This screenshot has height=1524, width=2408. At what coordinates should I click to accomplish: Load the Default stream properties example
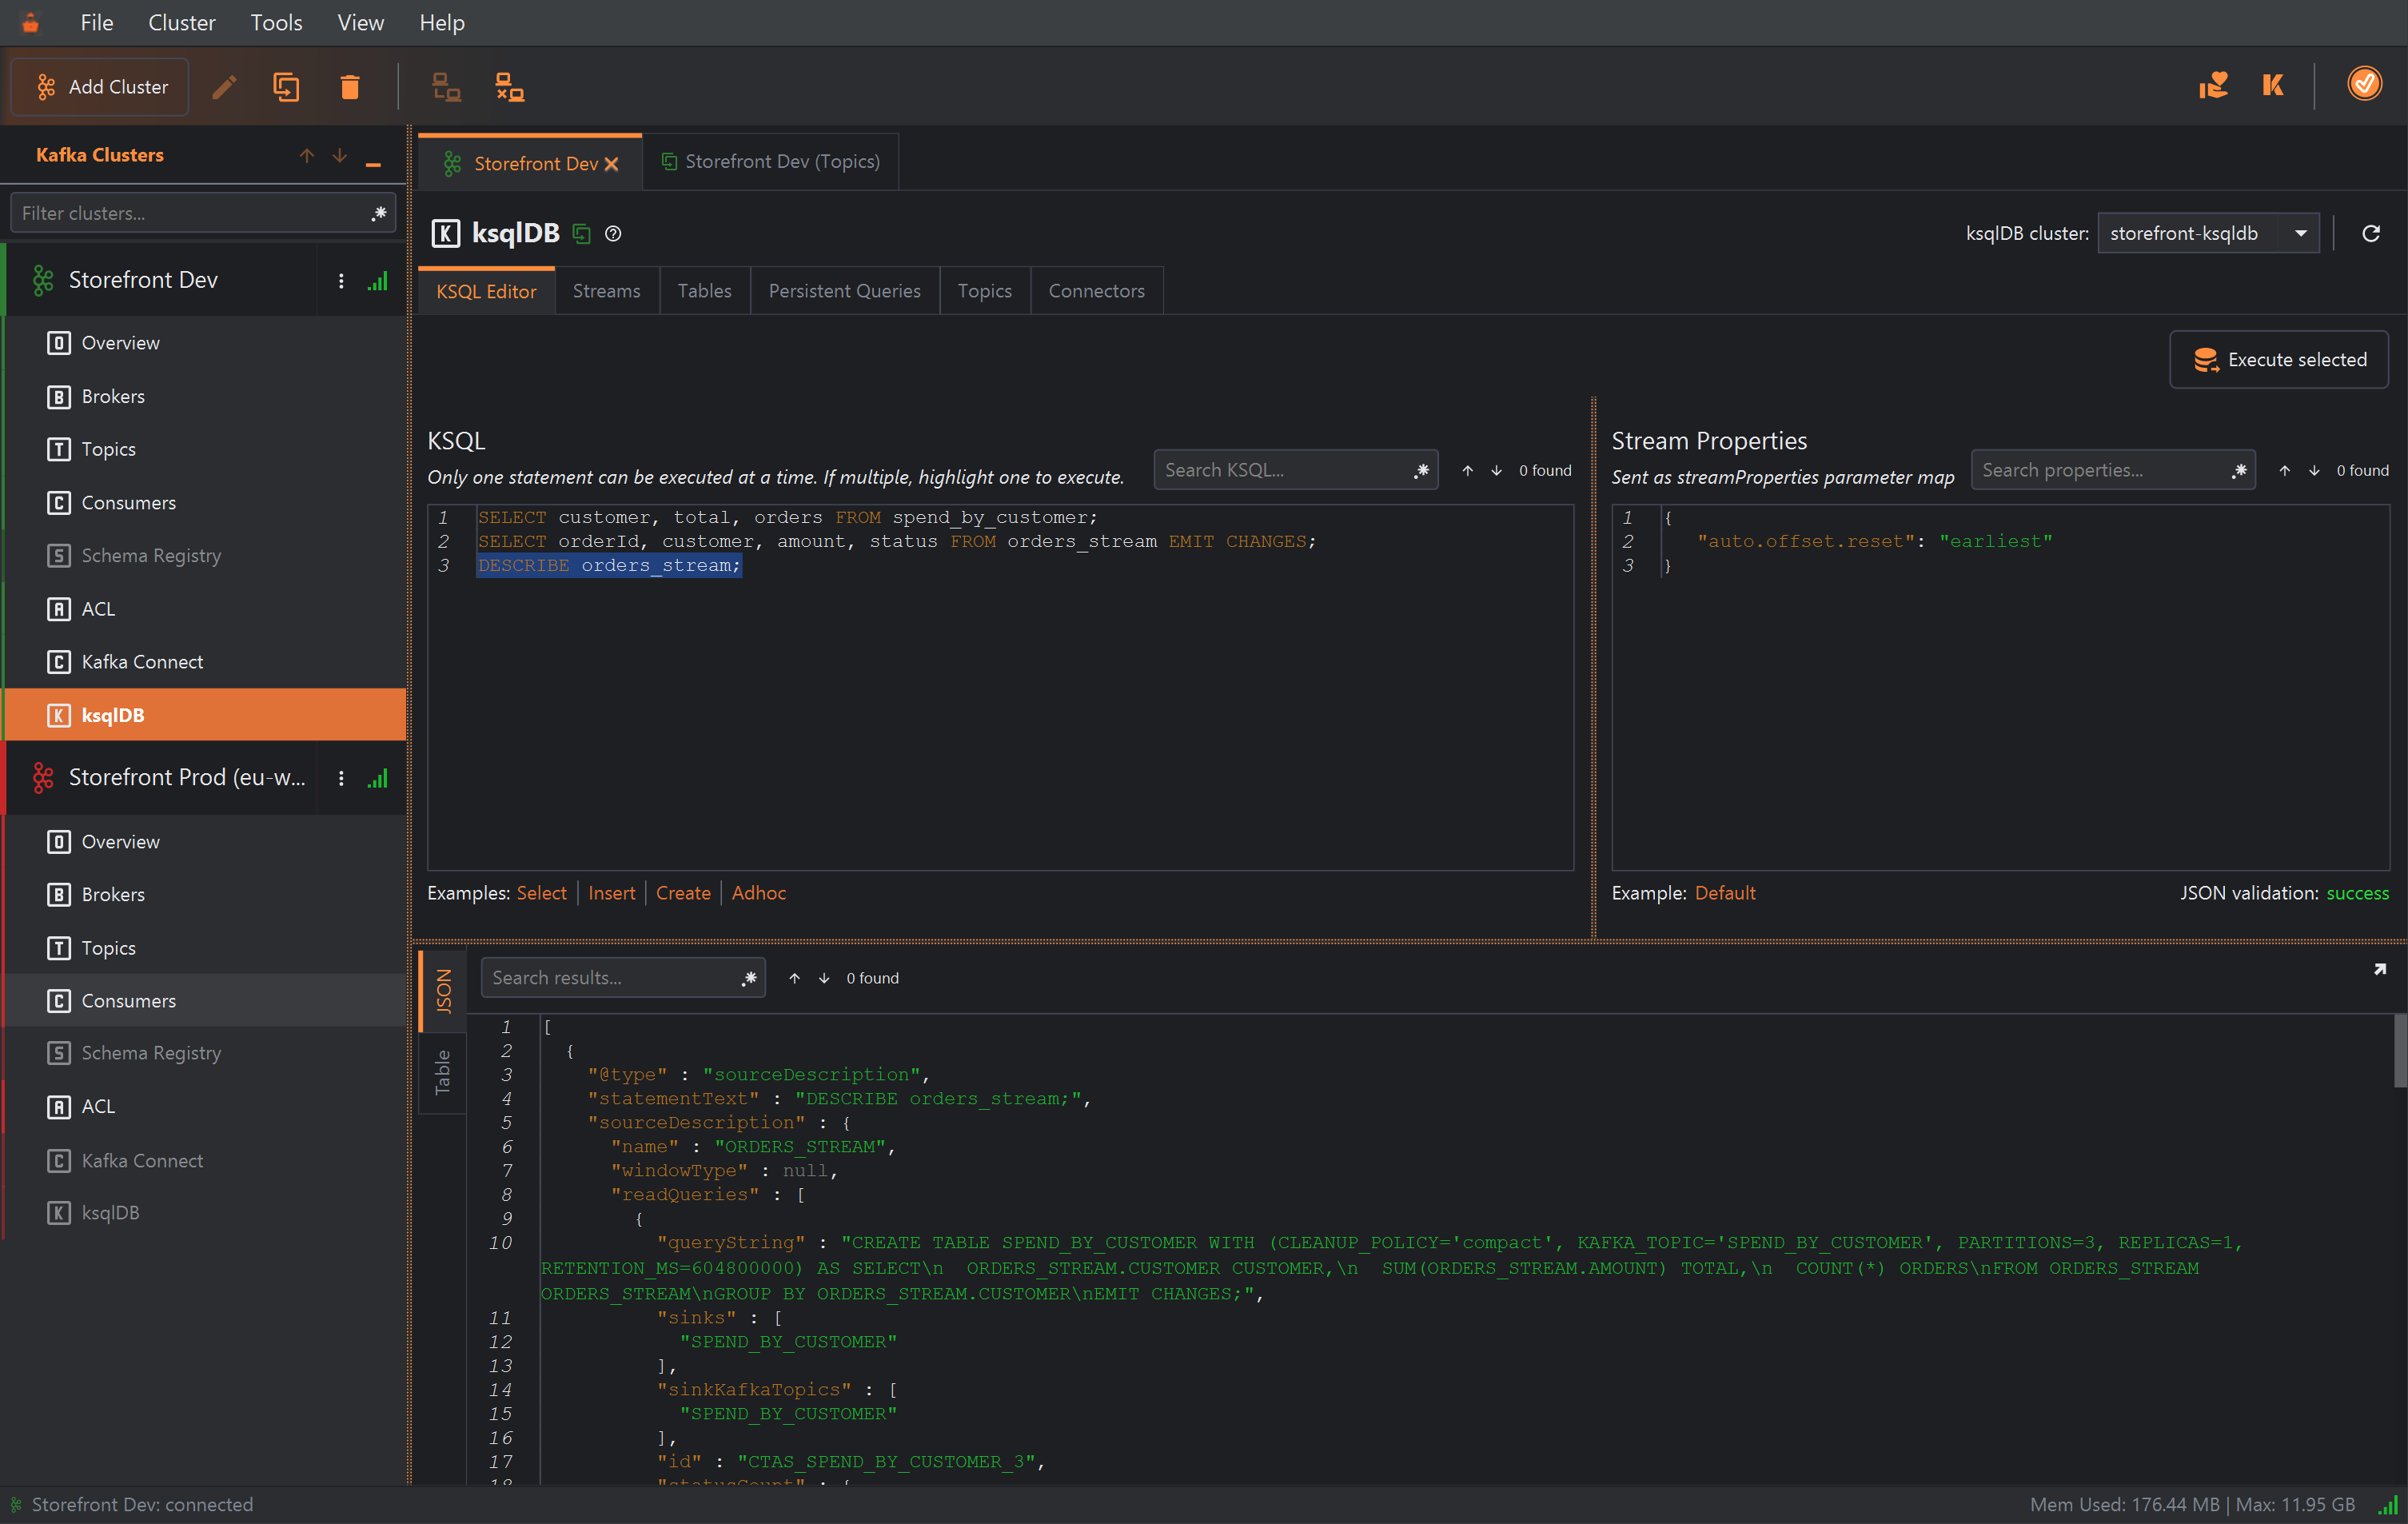click(x=1724, y=893)
